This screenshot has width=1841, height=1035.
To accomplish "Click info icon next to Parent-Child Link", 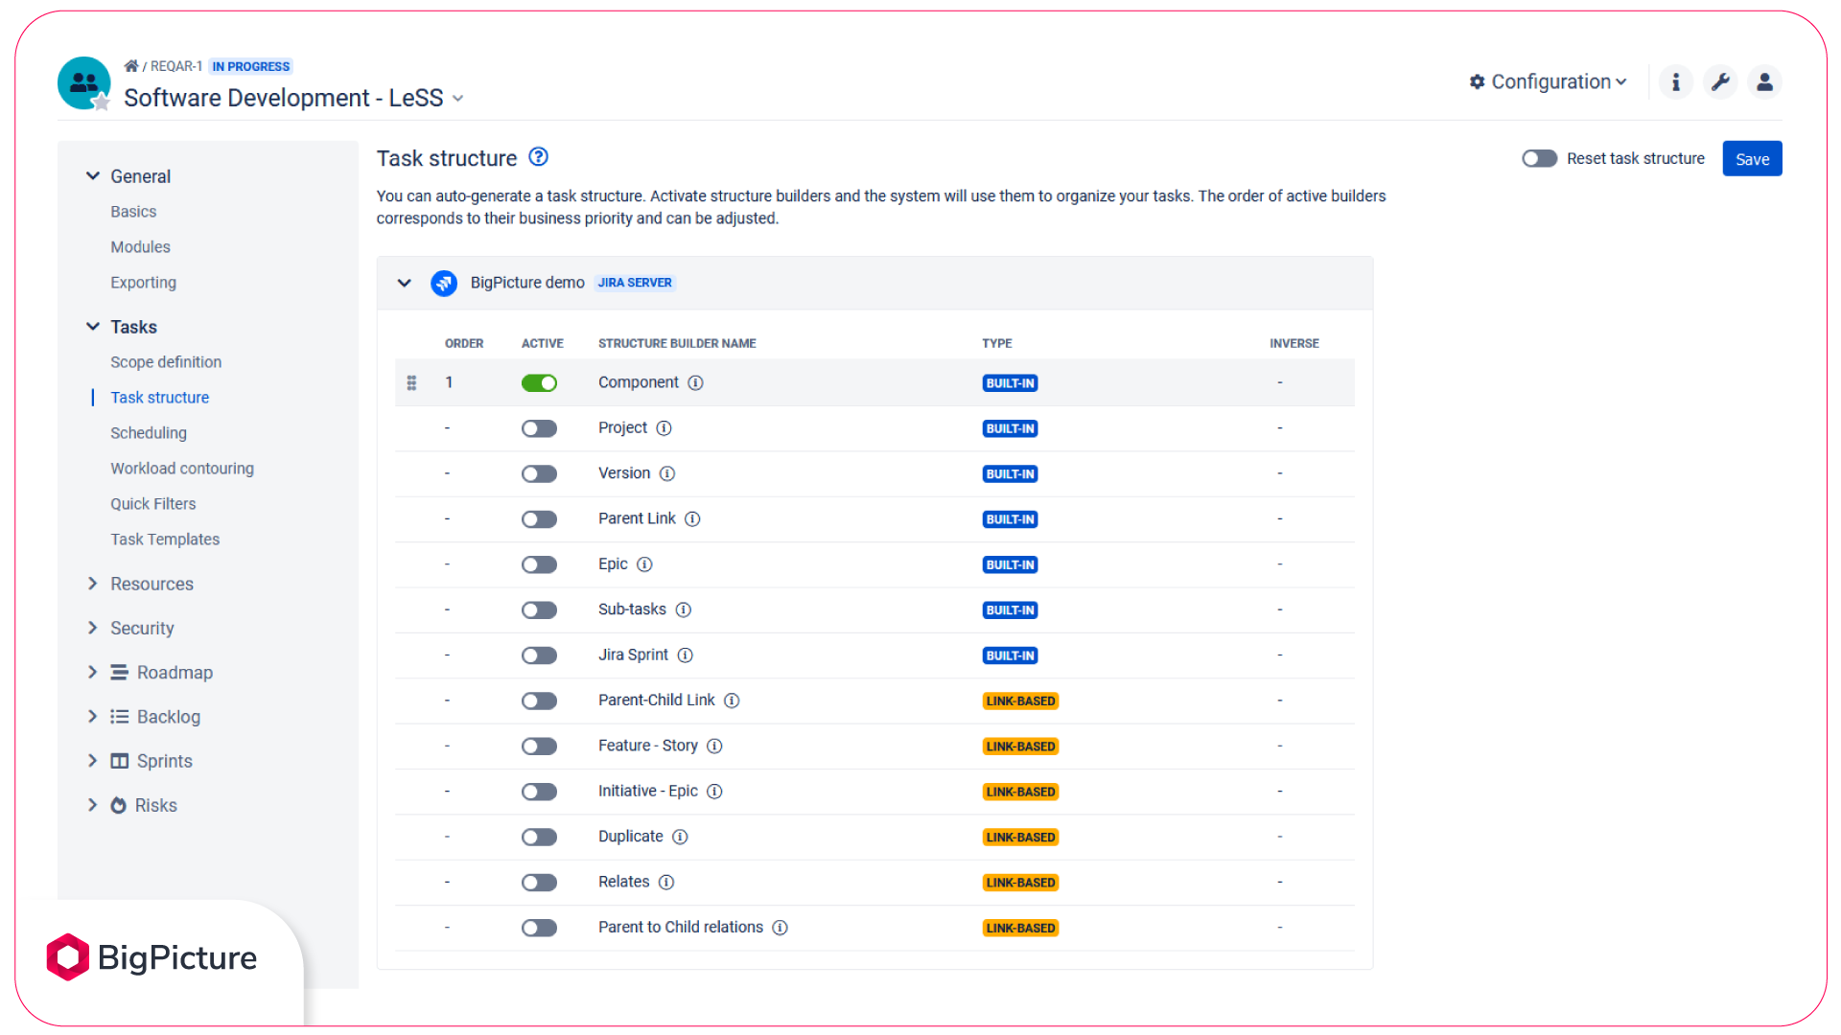I will coord(732,701).
